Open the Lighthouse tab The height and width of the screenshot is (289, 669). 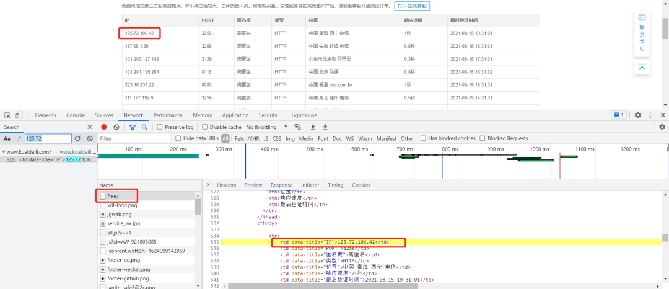pos(304,115)
